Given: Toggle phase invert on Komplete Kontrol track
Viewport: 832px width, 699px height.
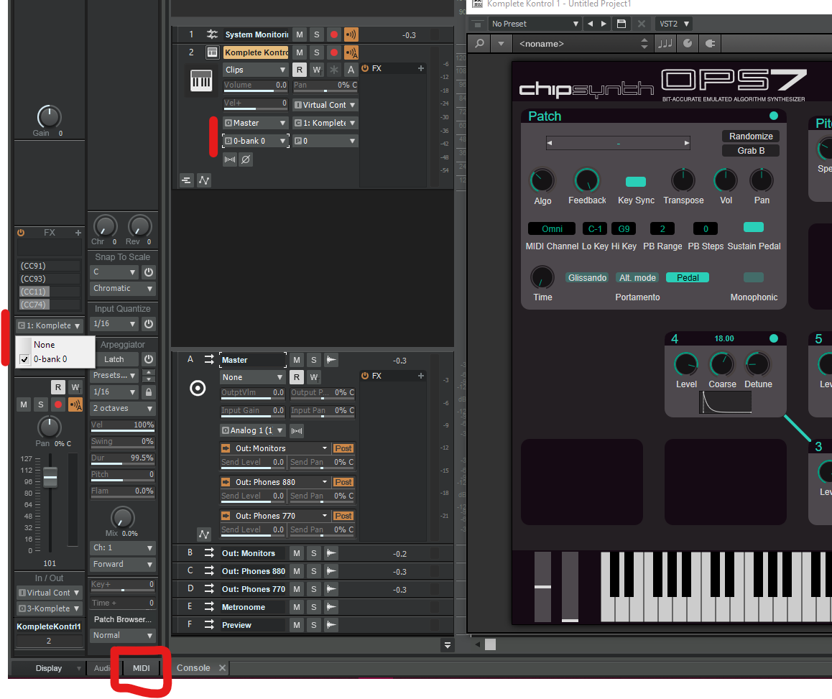Looking at the screenshot, I should [x=245, y=159].
